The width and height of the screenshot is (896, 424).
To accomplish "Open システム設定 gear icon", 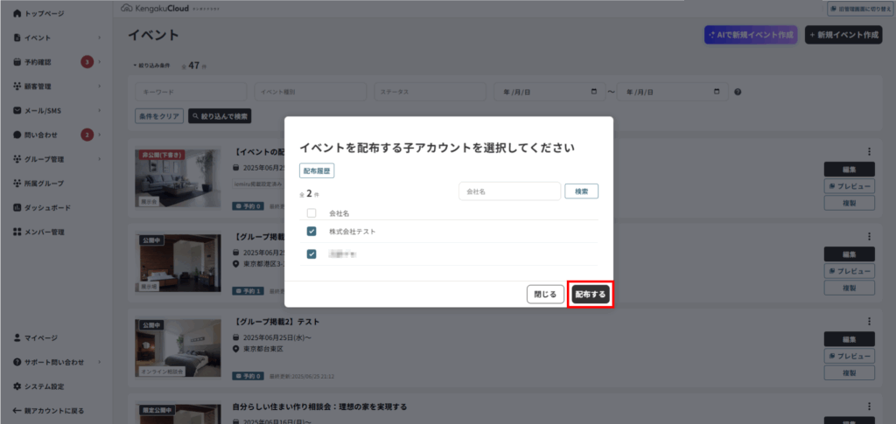I will pos(17,386).
